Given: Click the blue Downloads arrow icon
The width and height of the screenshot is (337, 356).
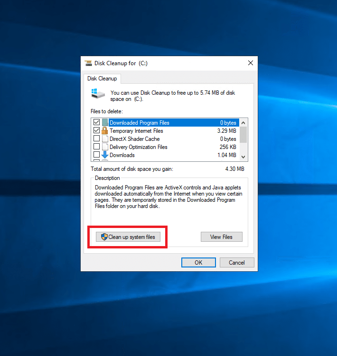Looking at the screenshot, I should pyautogui.click(x=105, y=155).
